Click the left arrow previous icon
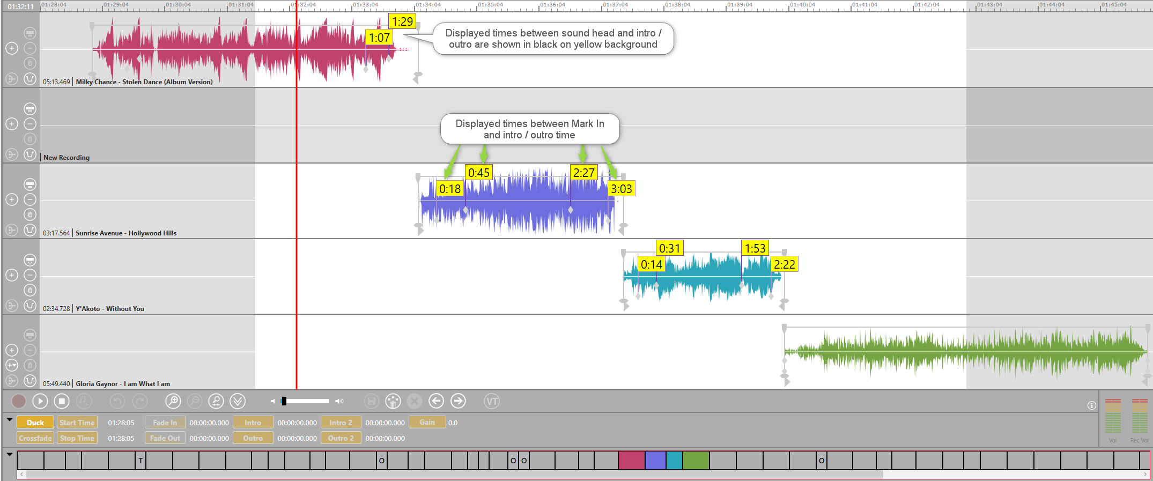 coord(437,401)
